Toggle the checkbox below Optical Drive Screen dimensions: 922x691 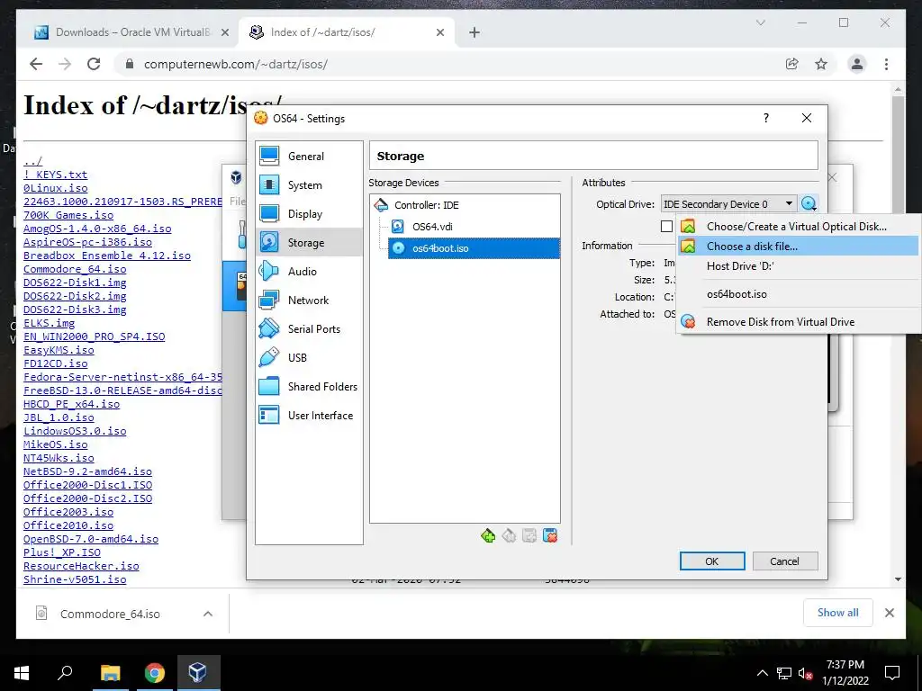pos(666,226)
